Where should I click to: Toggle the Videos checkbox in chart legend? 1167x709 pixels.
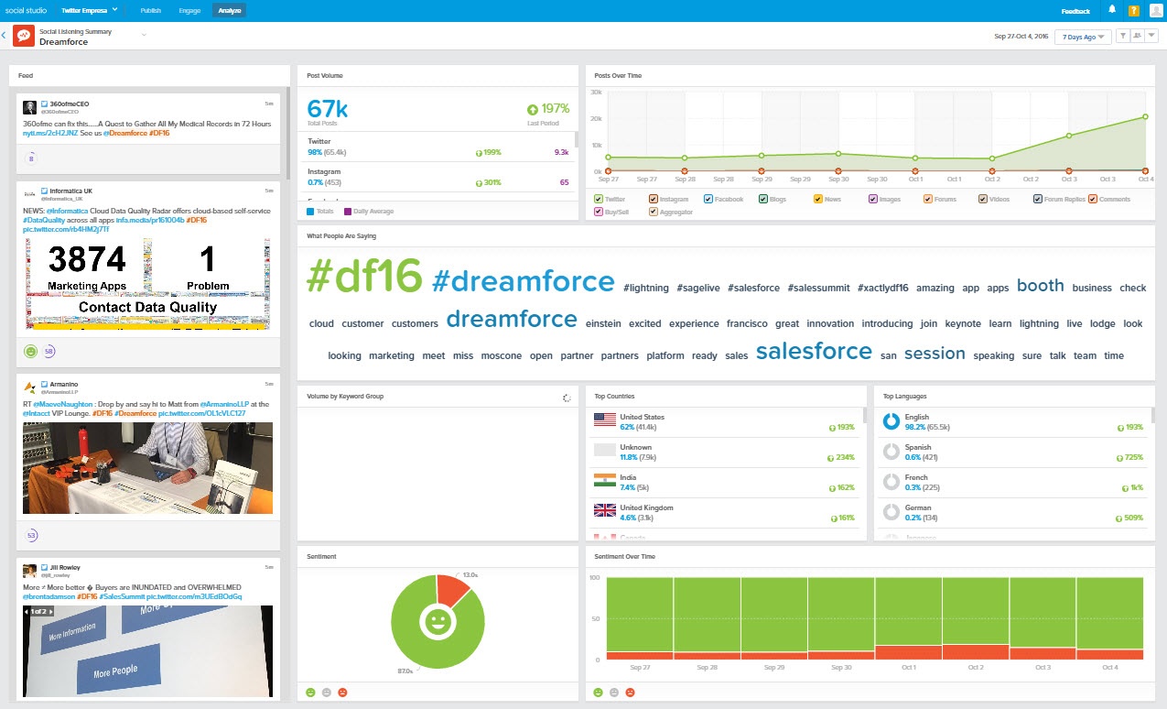click(x=983, y=199)
